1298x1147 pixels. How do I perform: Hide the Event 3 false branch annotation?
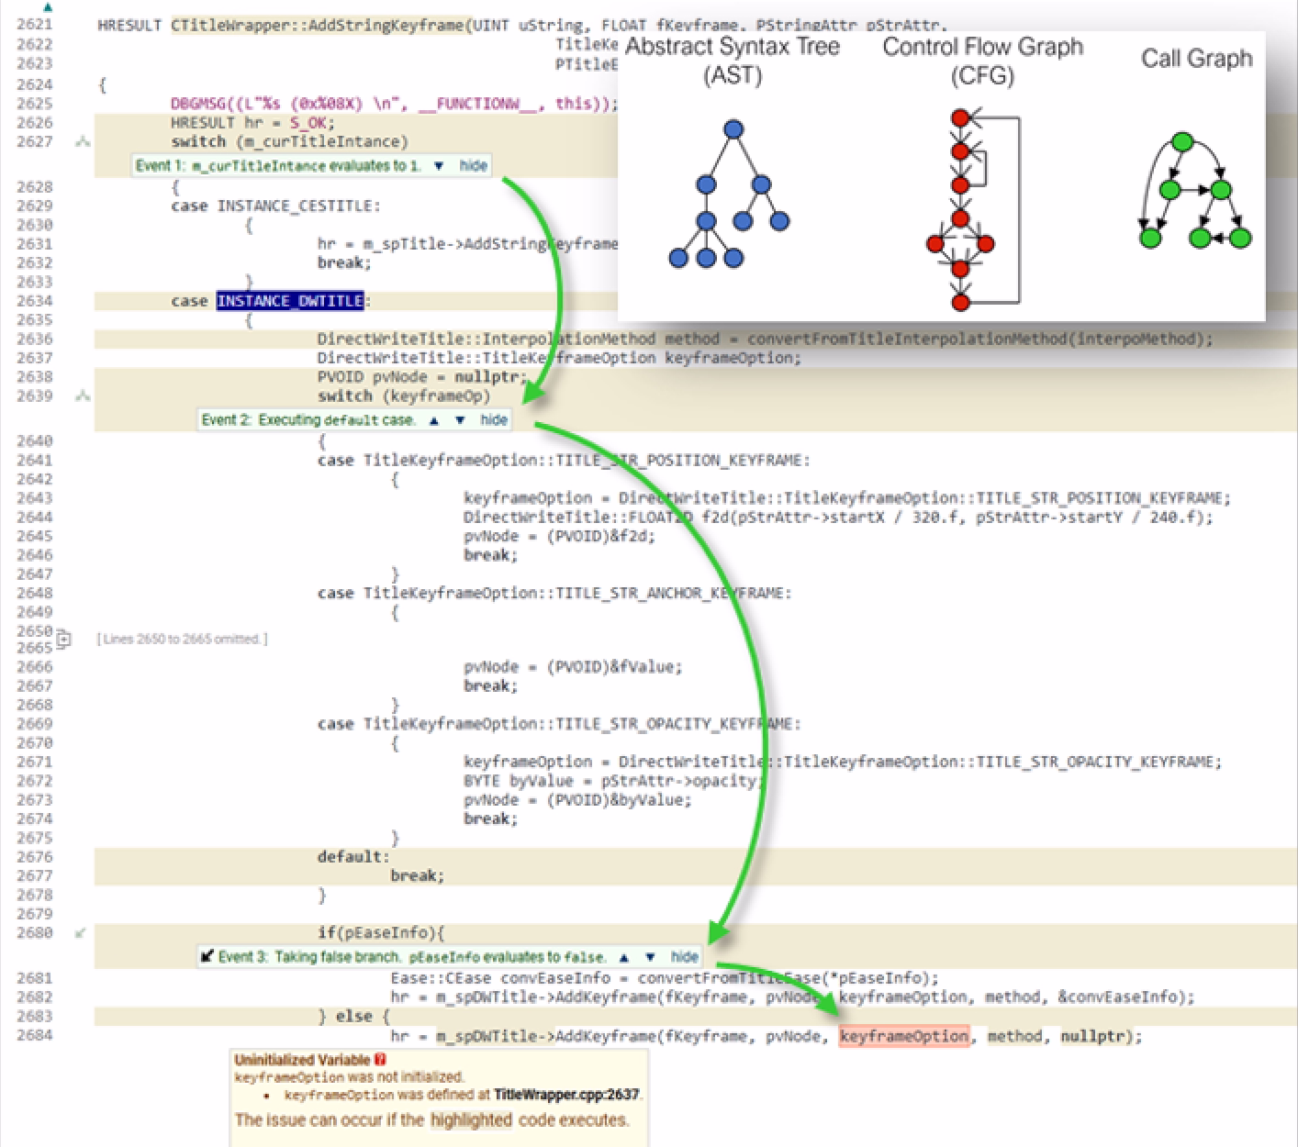(x=684, y=957)
